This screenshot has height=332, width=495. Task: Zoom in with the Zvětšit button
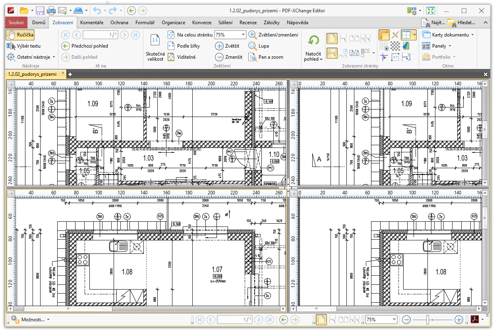[228, 46]
